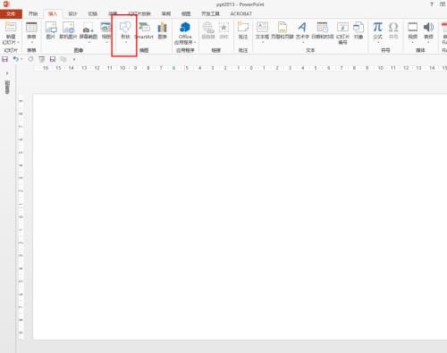Viewport: 447px width, 353px height.
Task: Switch to the Developer (开发工具) tab
Action: (x=210, y=13)
